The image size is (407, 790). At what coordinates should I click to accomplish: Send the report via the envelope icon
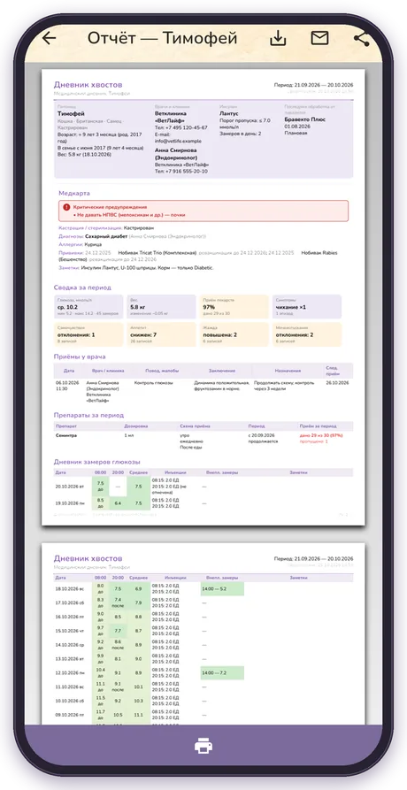point(320,38)
